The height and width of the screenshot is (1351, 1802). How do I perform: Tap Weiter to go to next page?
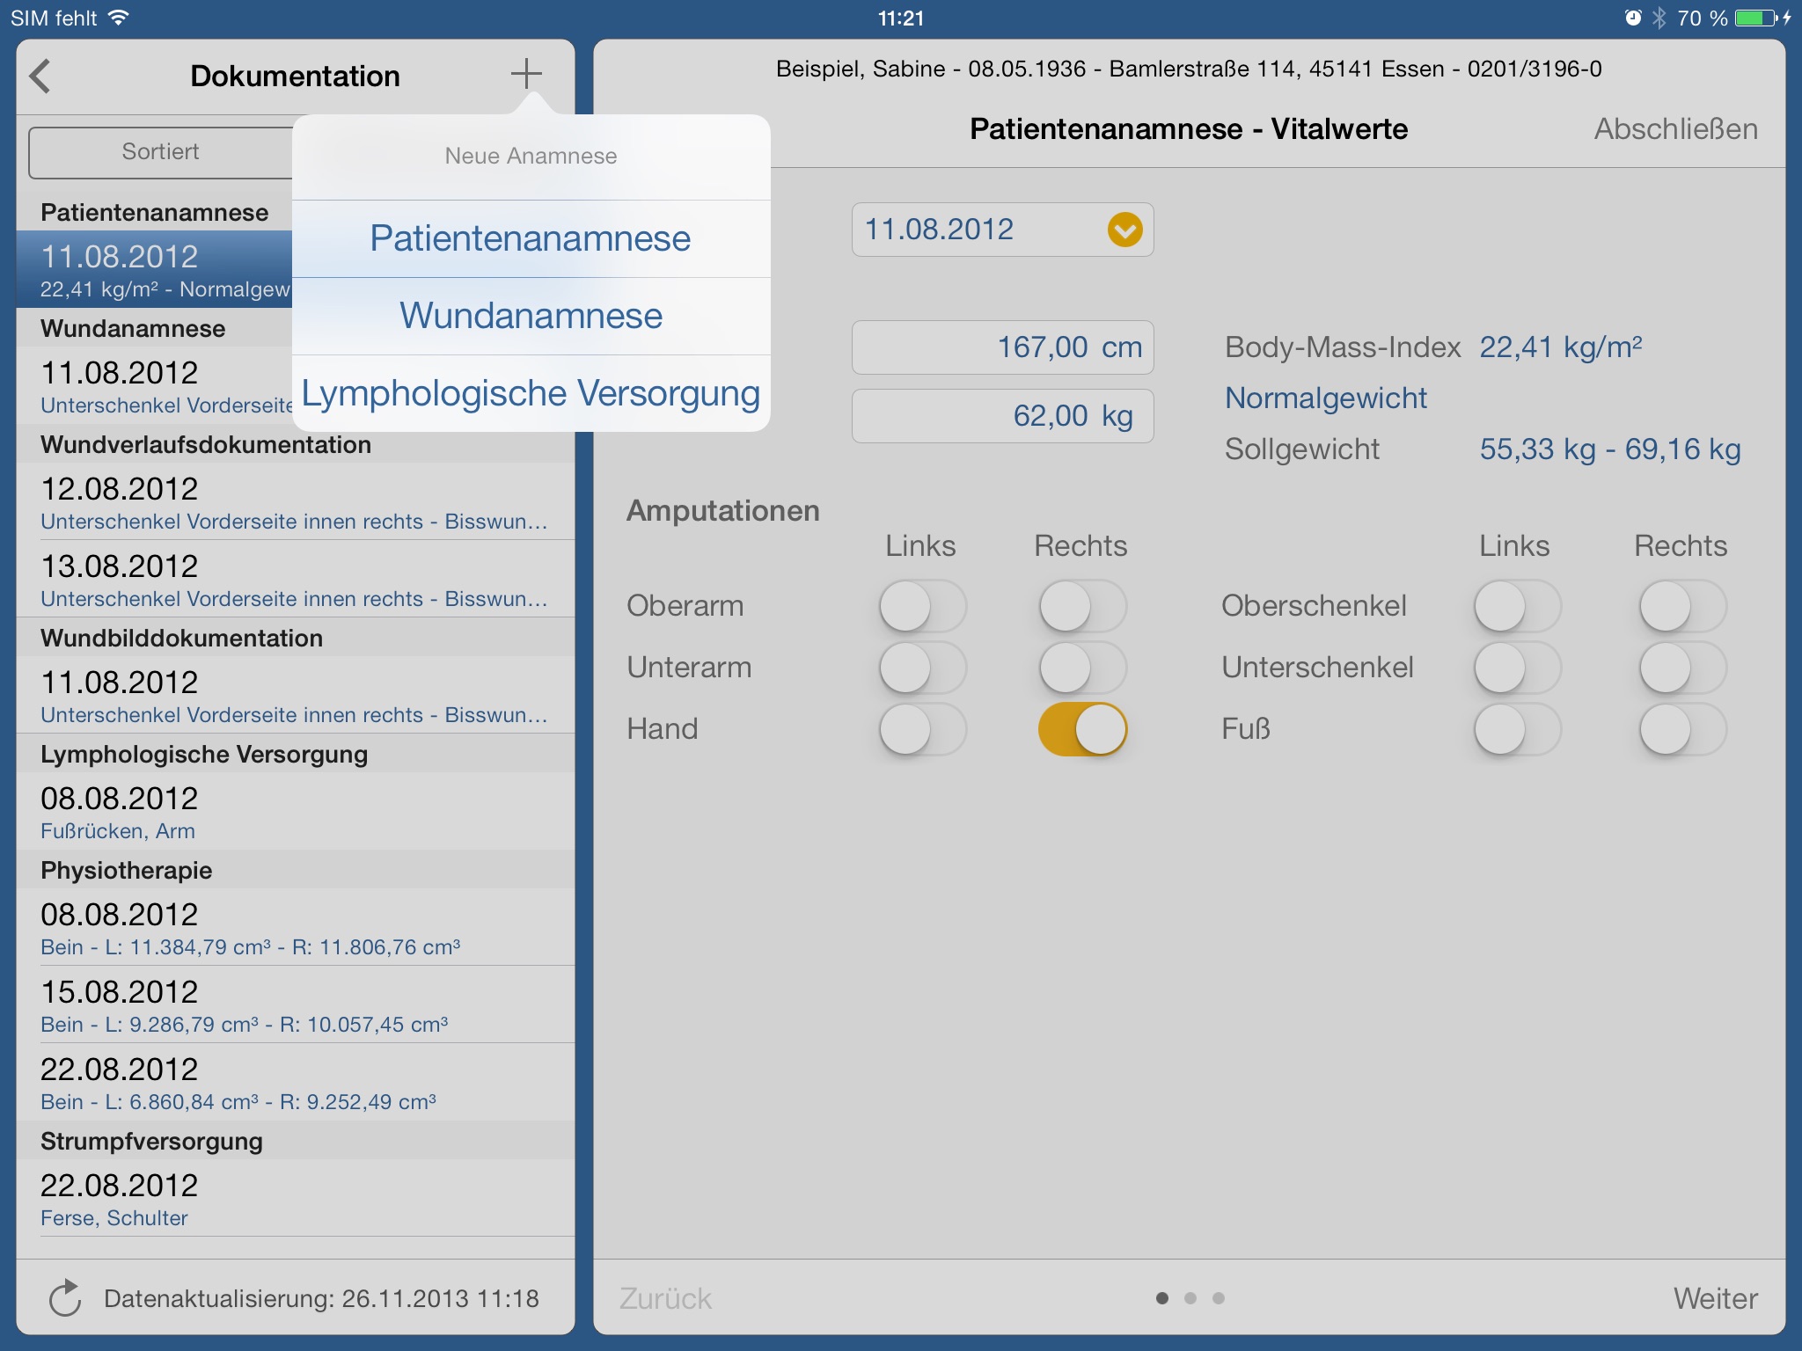pyautogui.click(x=1715, y=1298)
